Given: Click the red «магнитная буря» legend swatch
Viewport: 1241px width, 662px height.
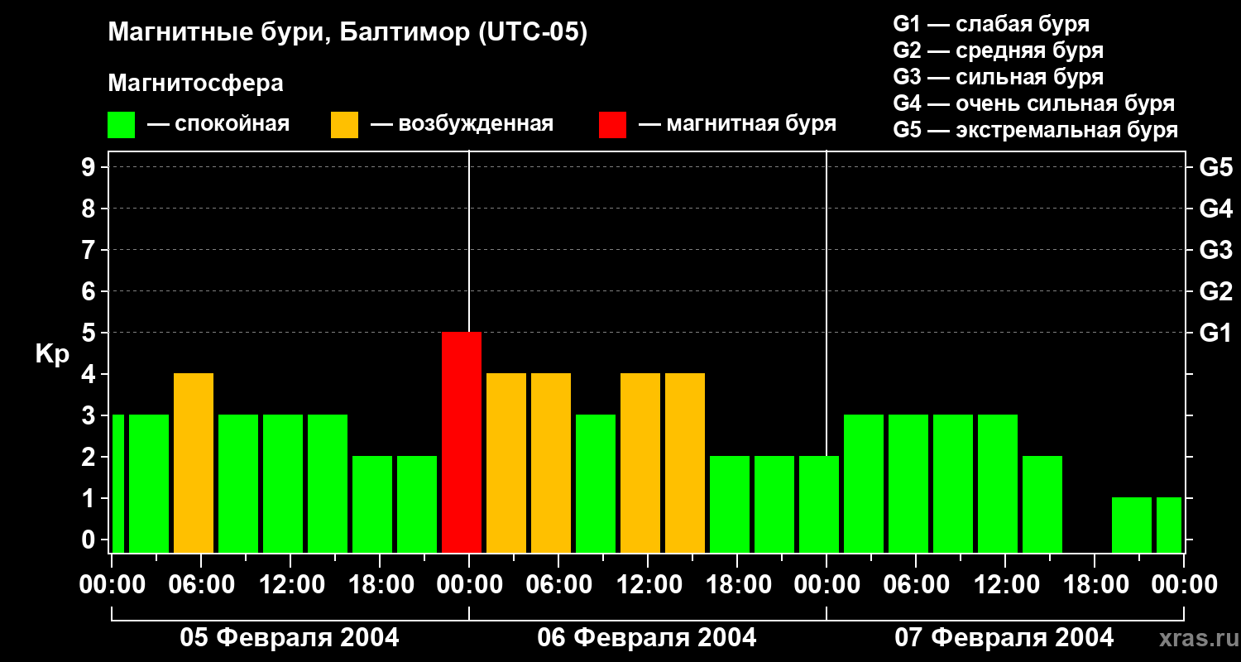Looking at the screenshot, I should coord(612,125).
